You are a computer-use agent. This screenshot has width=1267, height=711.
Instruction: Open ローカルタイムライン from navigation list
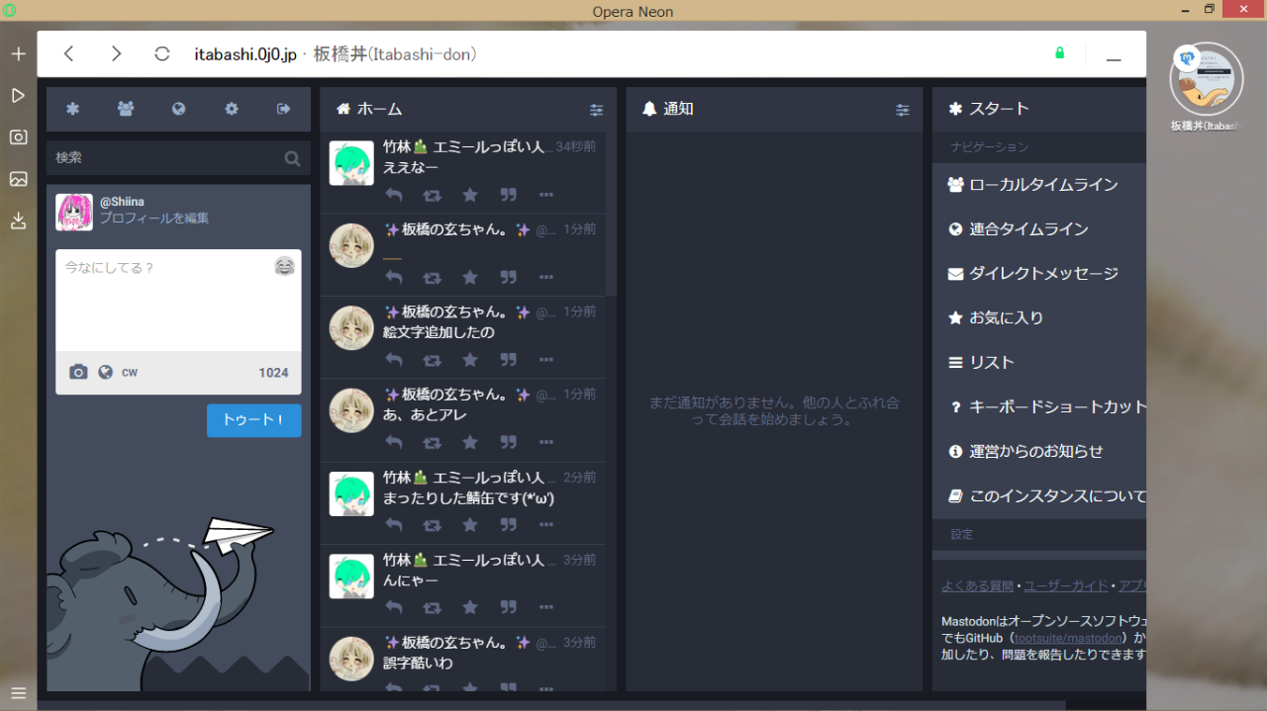click(1043, 185)
